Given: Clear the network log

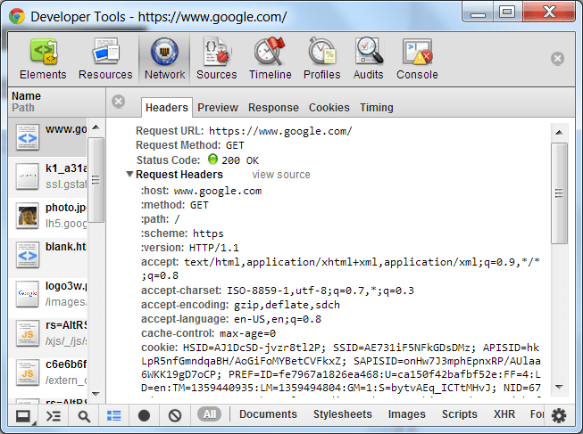Looking at the screenshot, I should coord(175,416).
